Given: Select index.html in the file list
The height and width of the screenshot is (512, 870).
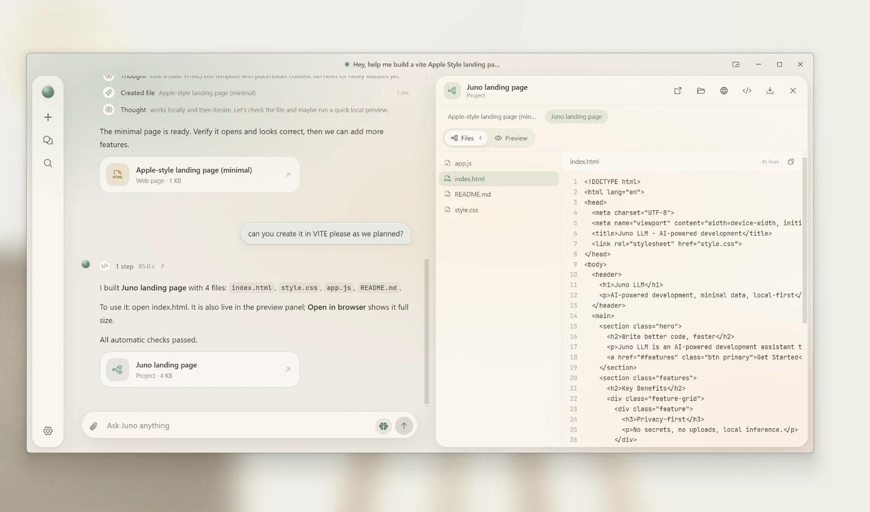Looking at the screenshot, I should (x=499, y=179).
